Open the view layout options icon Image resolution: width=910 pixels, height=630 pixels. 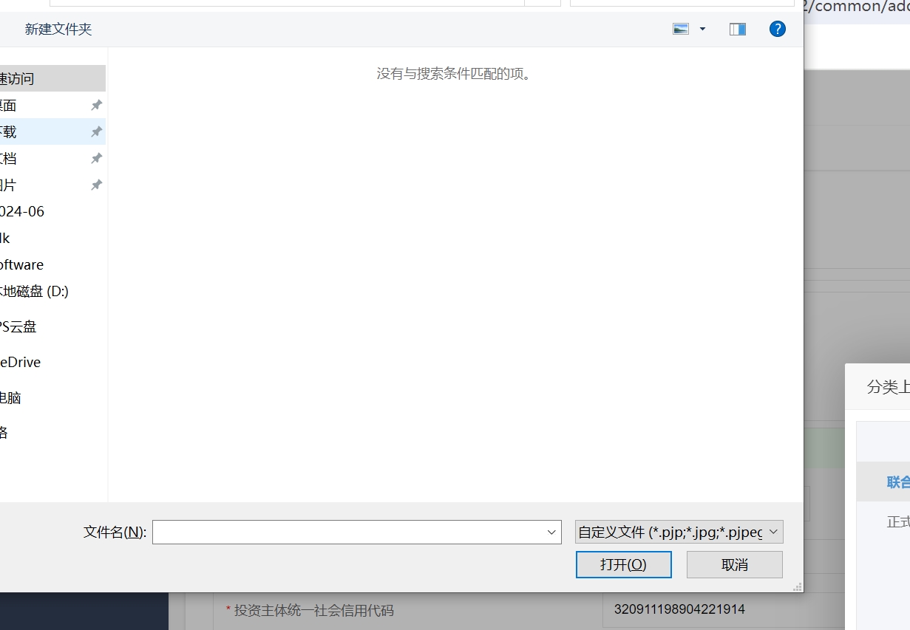click(x=681, y=29)
